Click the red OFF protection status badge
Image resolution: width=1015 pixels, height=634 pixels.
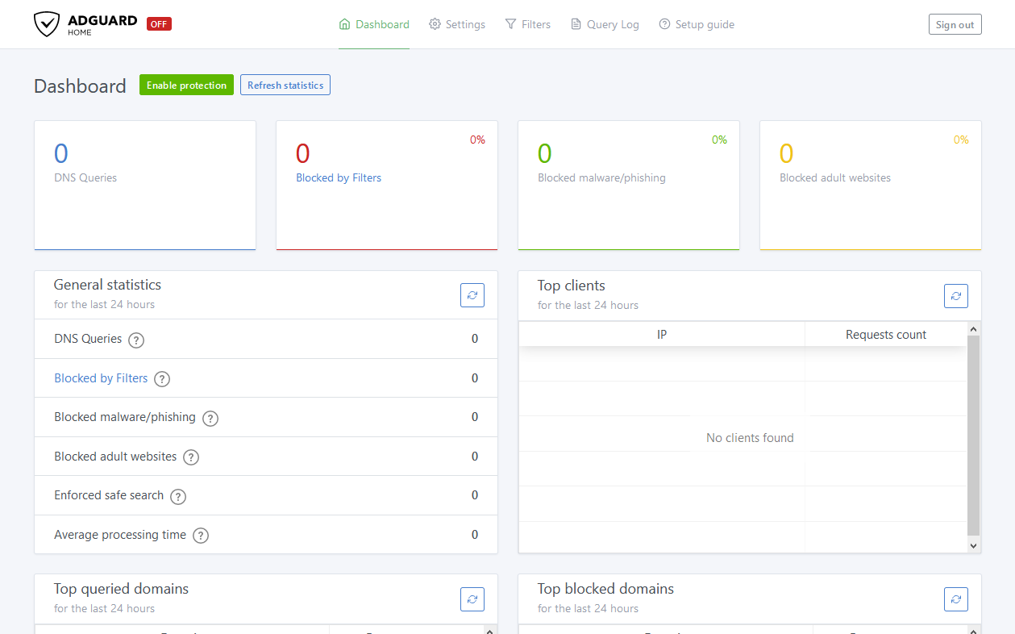point(159,24)
